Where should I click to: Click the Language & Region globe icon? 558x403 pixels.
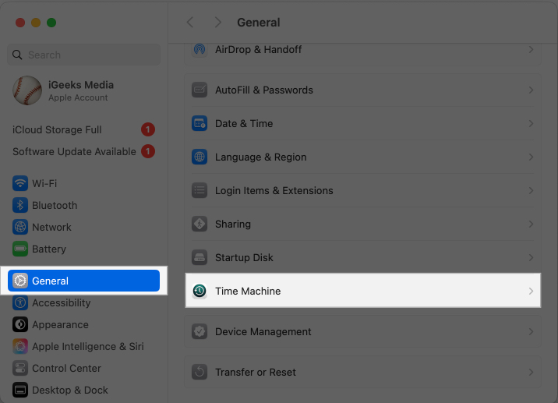pyautogui.click(x=200, y=157)
